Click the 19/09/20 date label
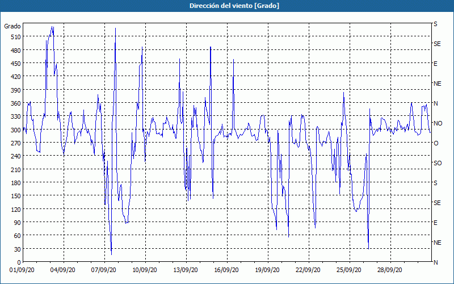Screen dimensions: 454x284 point(267,270)
